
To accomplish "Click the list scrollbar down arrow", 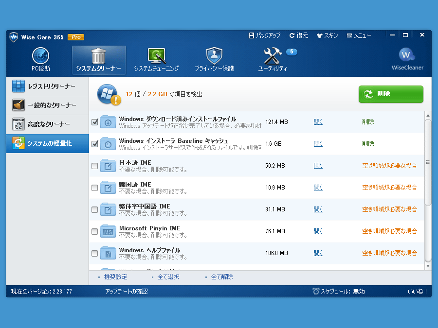I will (x=428, y=266).
